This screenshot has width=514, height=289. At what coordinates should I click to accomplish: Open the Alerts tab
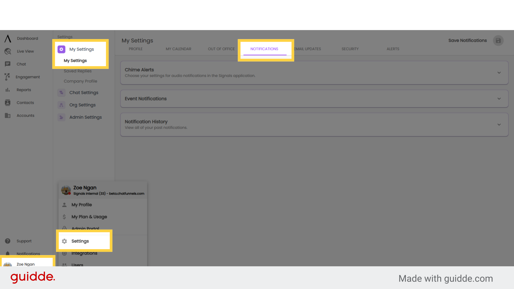click(393, 49)
